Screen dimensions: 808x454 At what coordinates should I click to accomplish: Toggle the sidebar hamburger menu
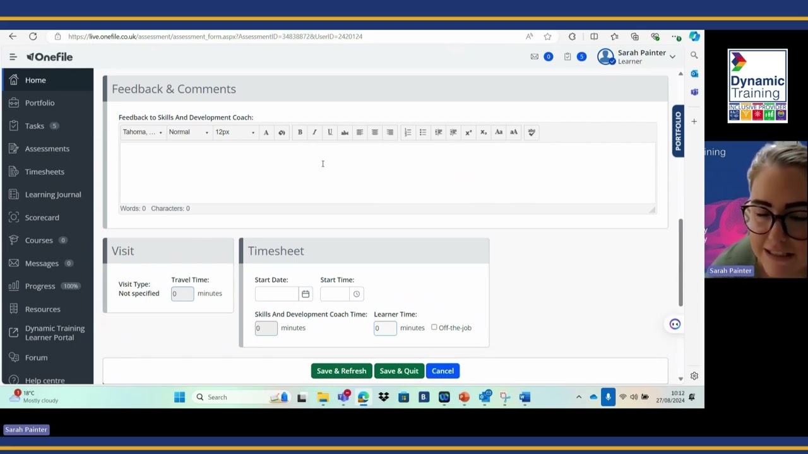click(x=13, y=57)
